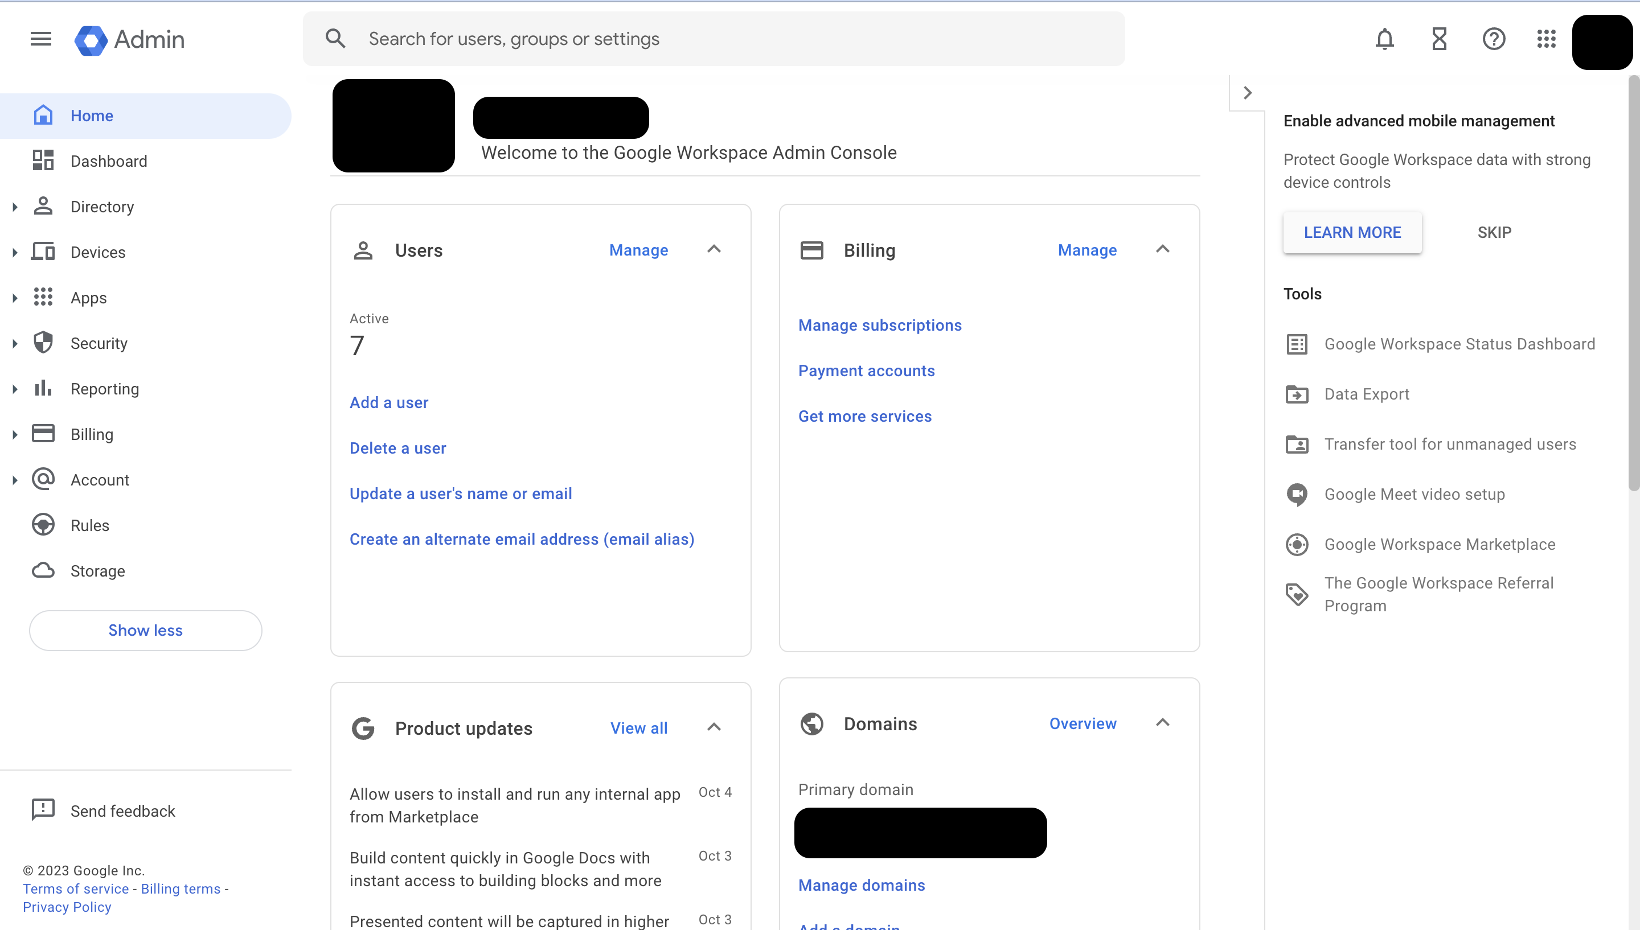Viewport: 1640px width, 930px height.
Task: Expand the Billing tree arrow in sidebar
Action: pos(15,434)
